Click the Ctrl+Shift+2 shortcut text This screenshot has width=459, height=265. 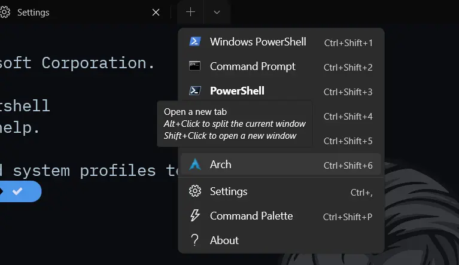tap(348, 68)
